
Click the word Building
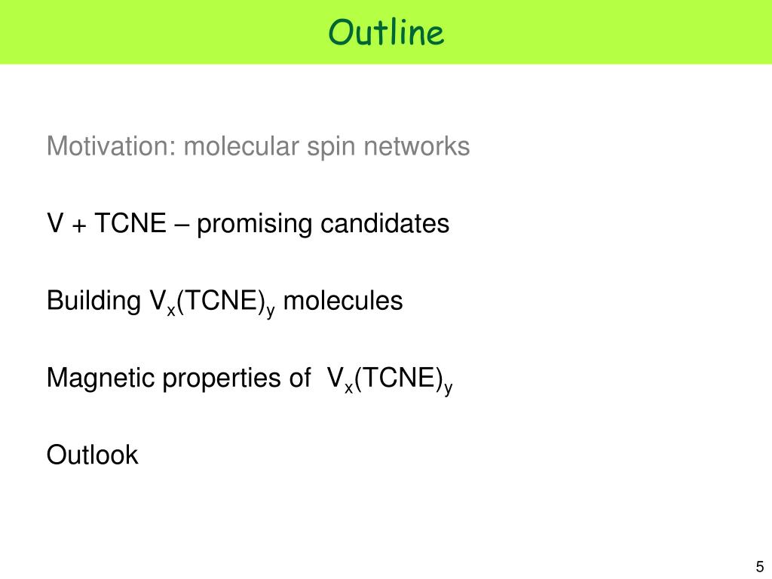tap(93, 301)
